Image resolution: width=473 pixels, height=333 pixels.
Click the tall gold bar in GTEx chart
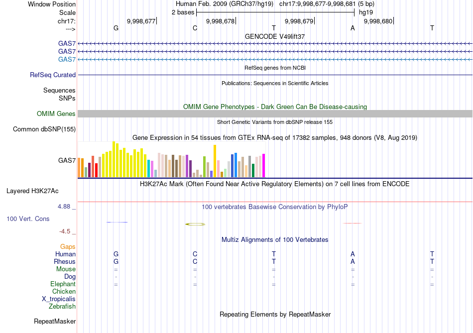(x=215, y=161)
